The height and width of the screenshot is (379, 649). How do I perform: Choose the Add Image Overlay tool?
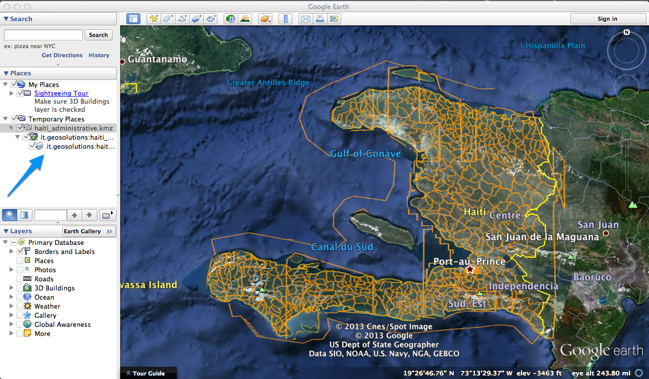(197, 19)
